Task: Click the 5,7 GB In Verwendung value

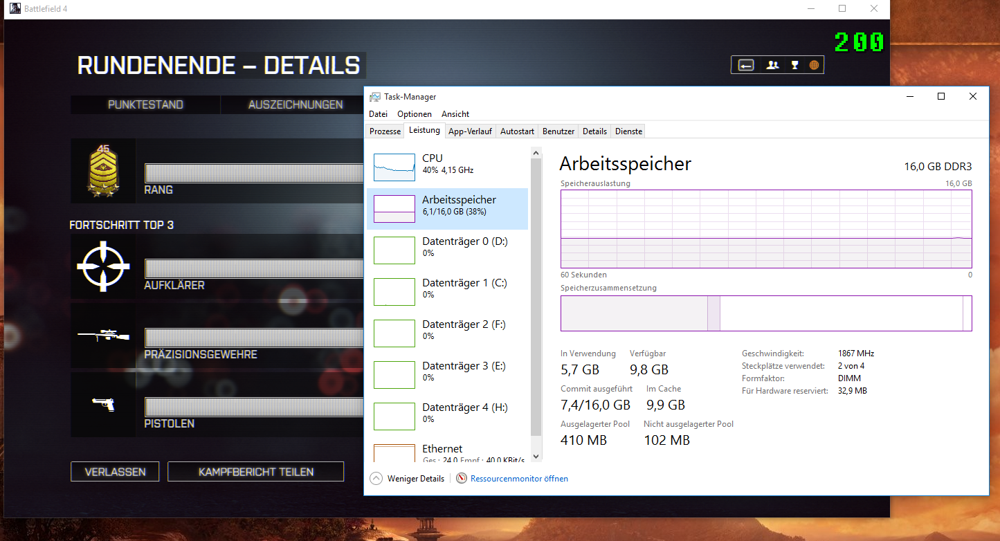Action: [x=580, y=369]
